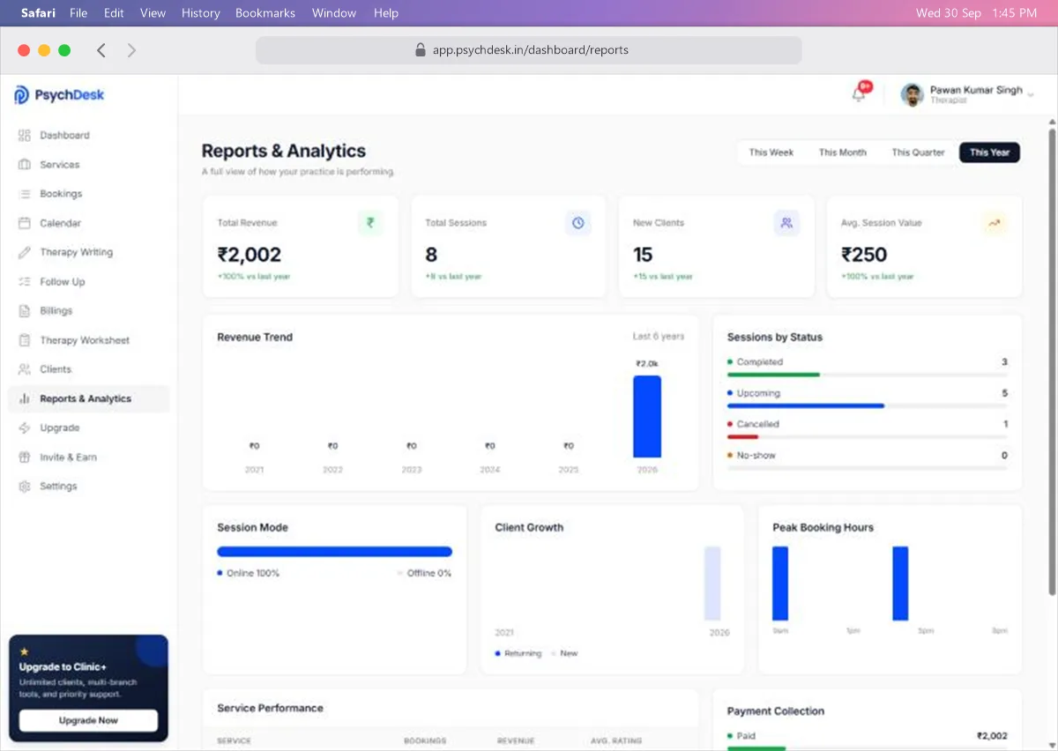The image size is (1058, 751).
Task: Click the Returning legend entry
Action: [518, 653]
